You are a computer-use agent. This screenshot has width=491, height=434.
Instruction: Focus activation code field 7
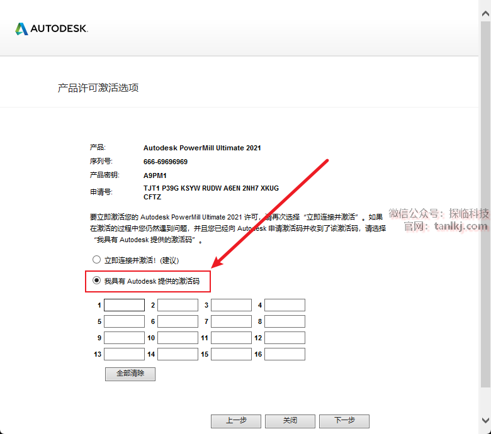coord(232,321)
